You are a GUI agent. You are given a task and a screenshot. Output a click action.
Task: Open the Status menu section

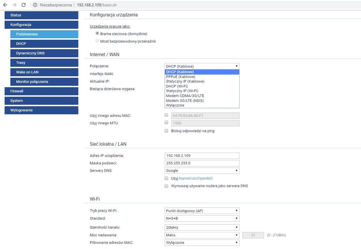click(41, 15)
